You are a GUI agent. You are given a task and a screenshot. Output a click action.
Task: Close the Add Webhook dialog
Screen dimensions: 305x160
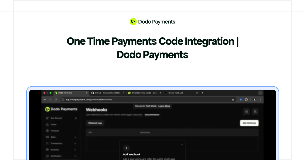182,145
